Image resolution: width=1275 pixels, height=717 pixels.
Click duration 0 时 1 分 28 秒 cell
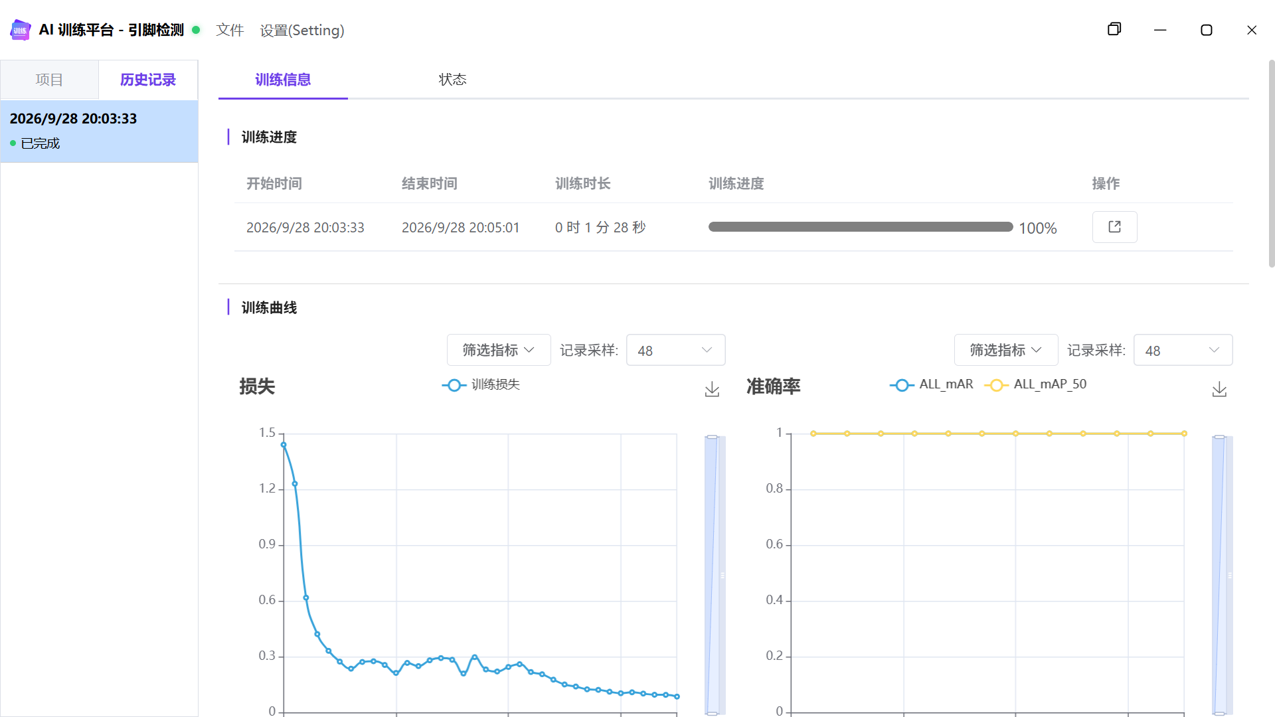(x=600, y=227)
